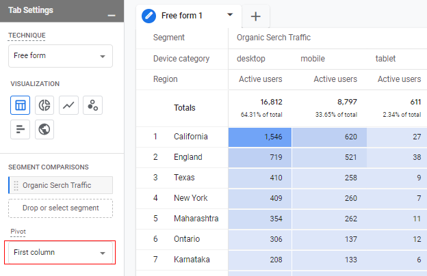Grab the Organic Serch Traffic drag handle
427x276 pixels.
click(16, 185)
